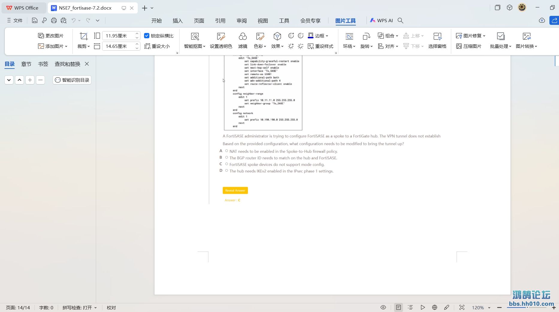Increase brightness sun icon
Image resolution: width=559 pixels, height=312 pixels.
tap(291, 46)
